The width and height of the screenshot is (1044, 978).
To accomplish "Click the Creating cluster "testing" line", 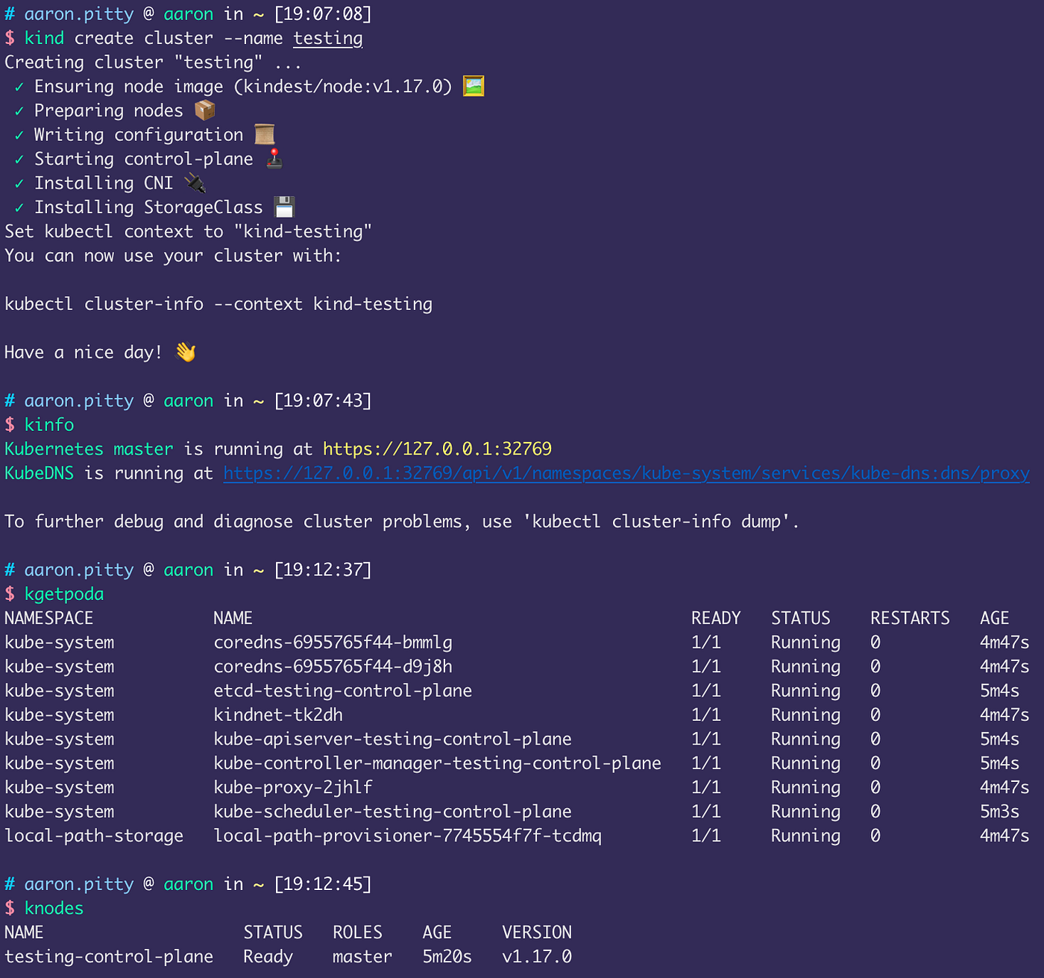I will point(153,63).
